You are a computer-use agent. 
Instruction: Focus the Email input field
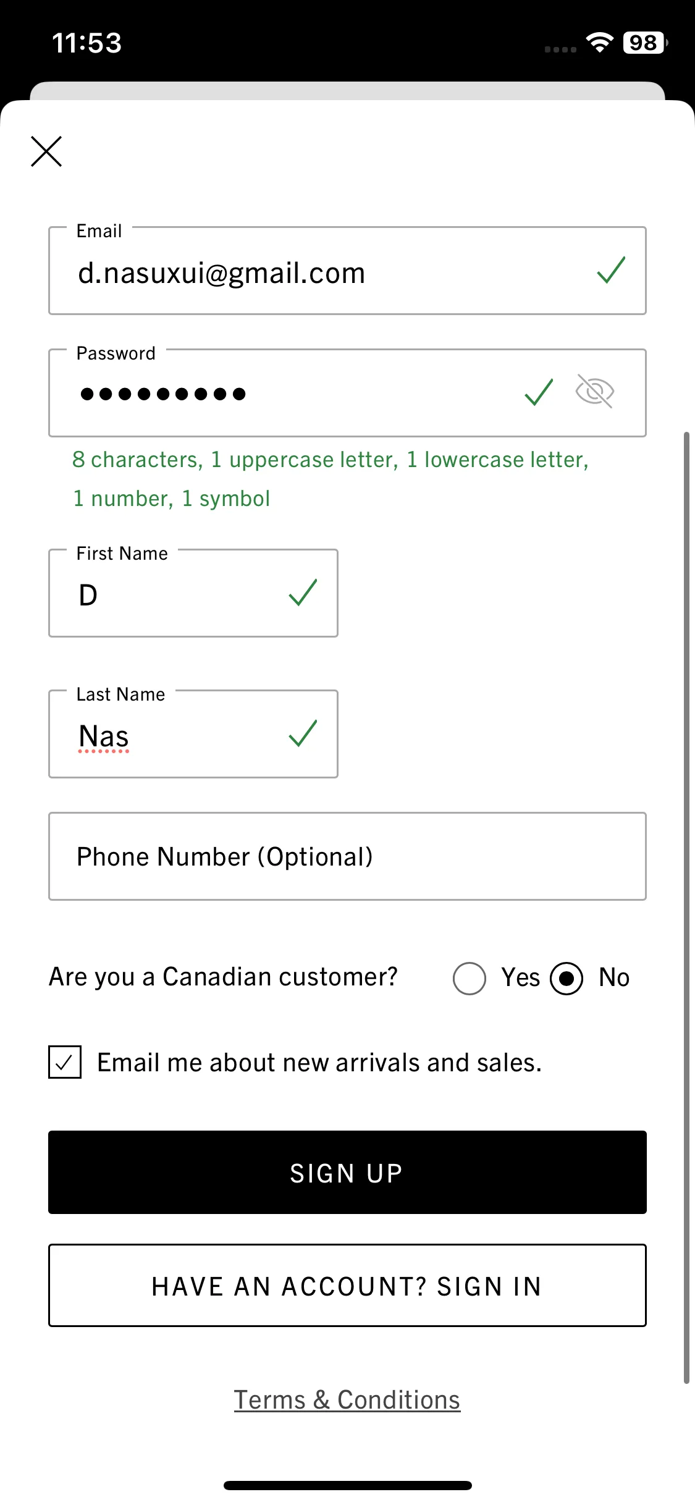pos(347,271)
